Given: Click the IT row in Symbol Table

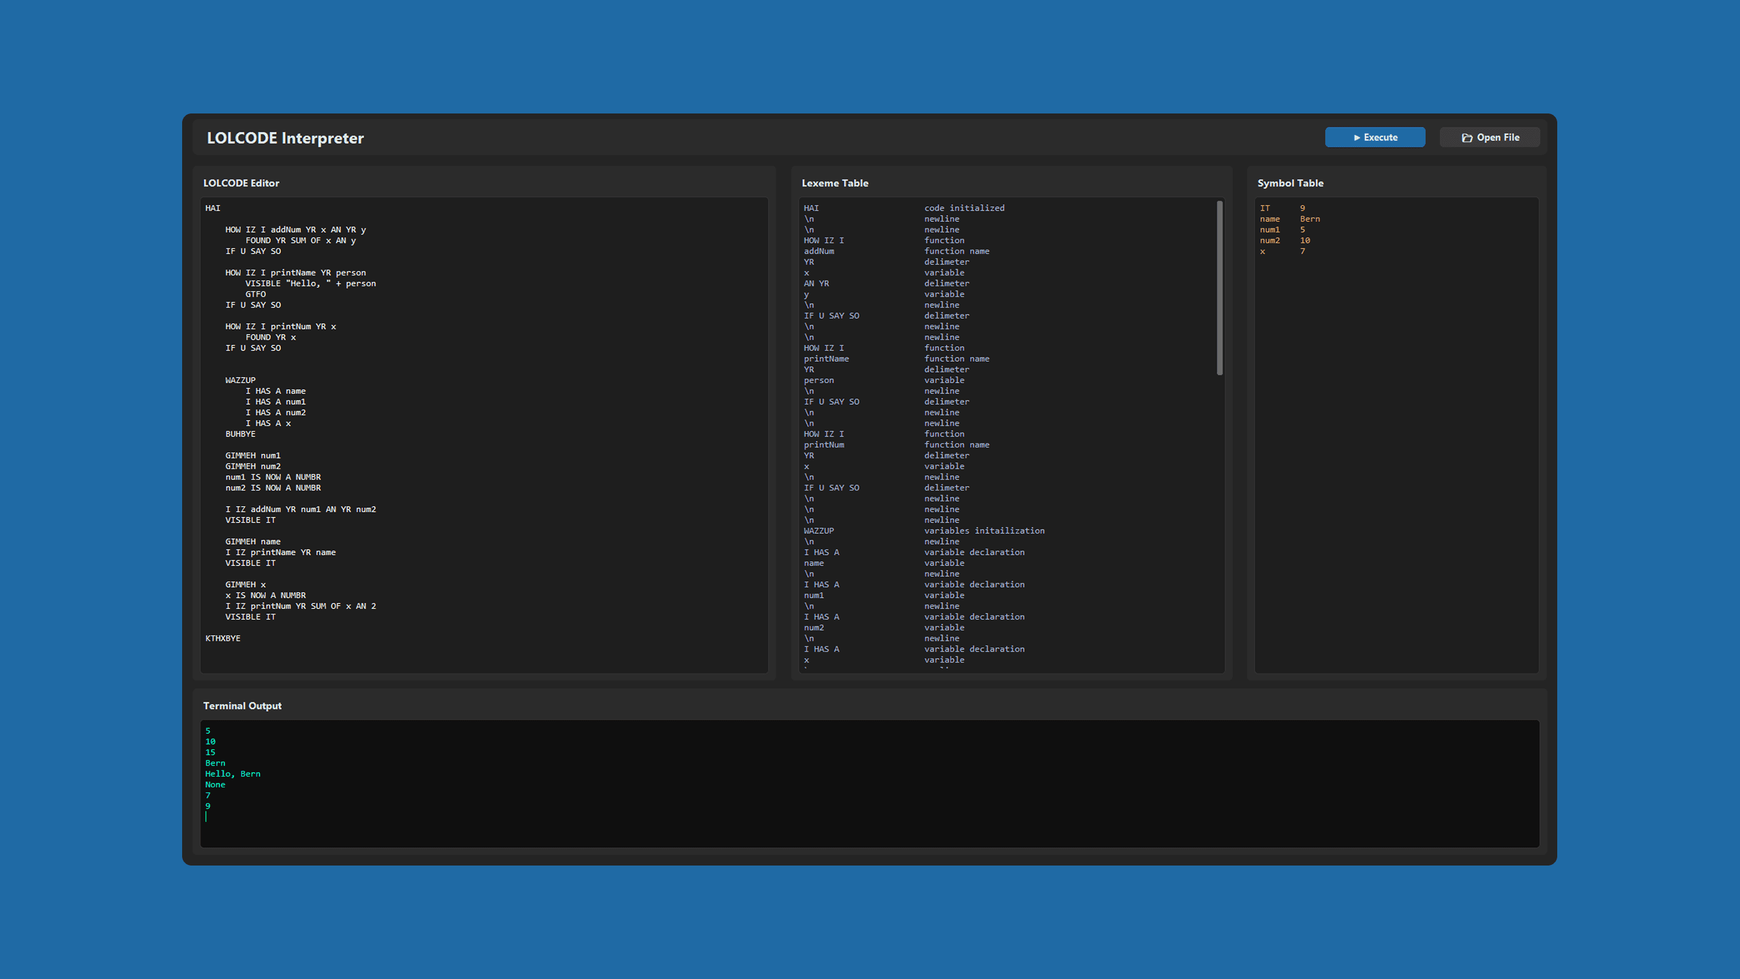Looking at the screenshot, I should tap(1282, 208).
